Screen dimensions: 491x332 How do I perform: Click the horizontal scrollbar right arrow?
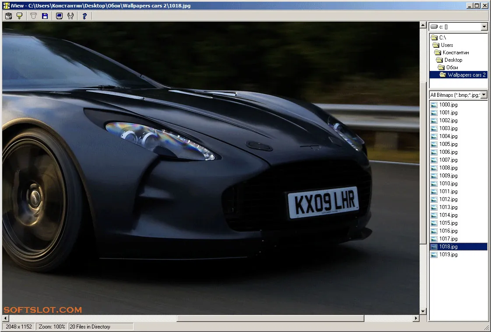coord(416,318)
